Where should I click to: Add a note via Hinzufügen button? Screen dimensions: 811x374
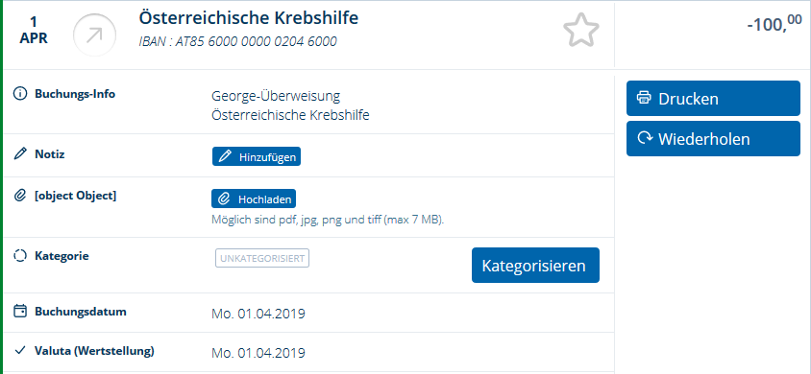[x=257, y=157]
